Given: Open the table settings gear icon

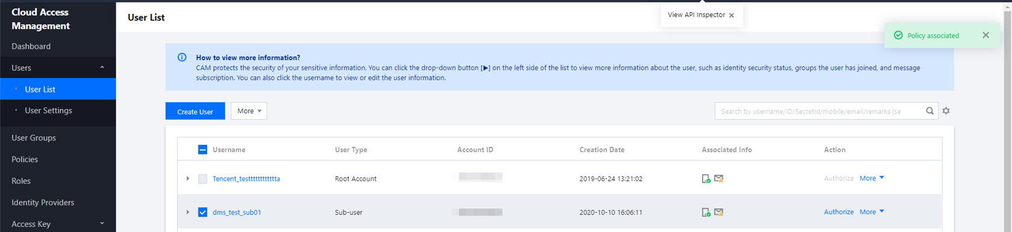Looking at the screenshot, I should click(946, 111).
